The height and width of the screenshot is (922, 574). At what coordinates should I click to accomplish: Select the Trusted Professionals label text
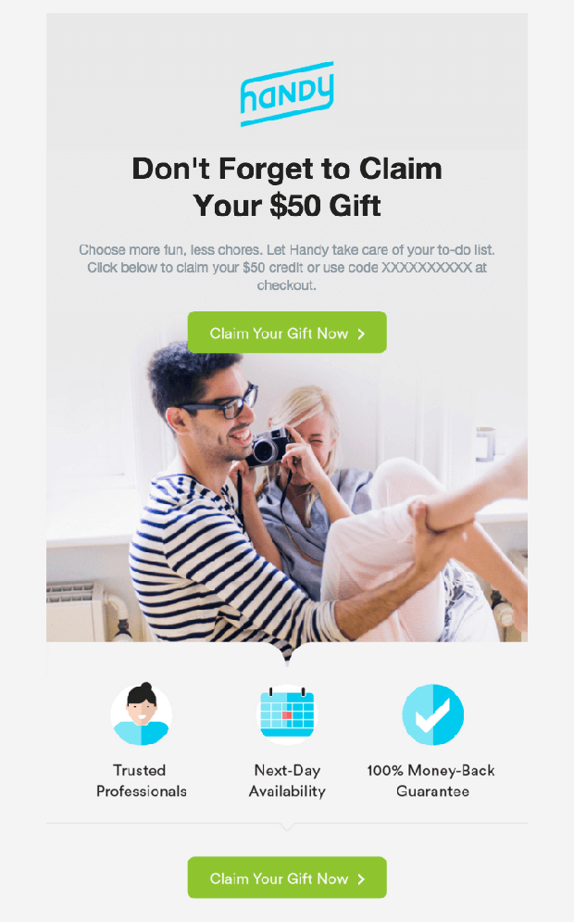tap(141, 780)
